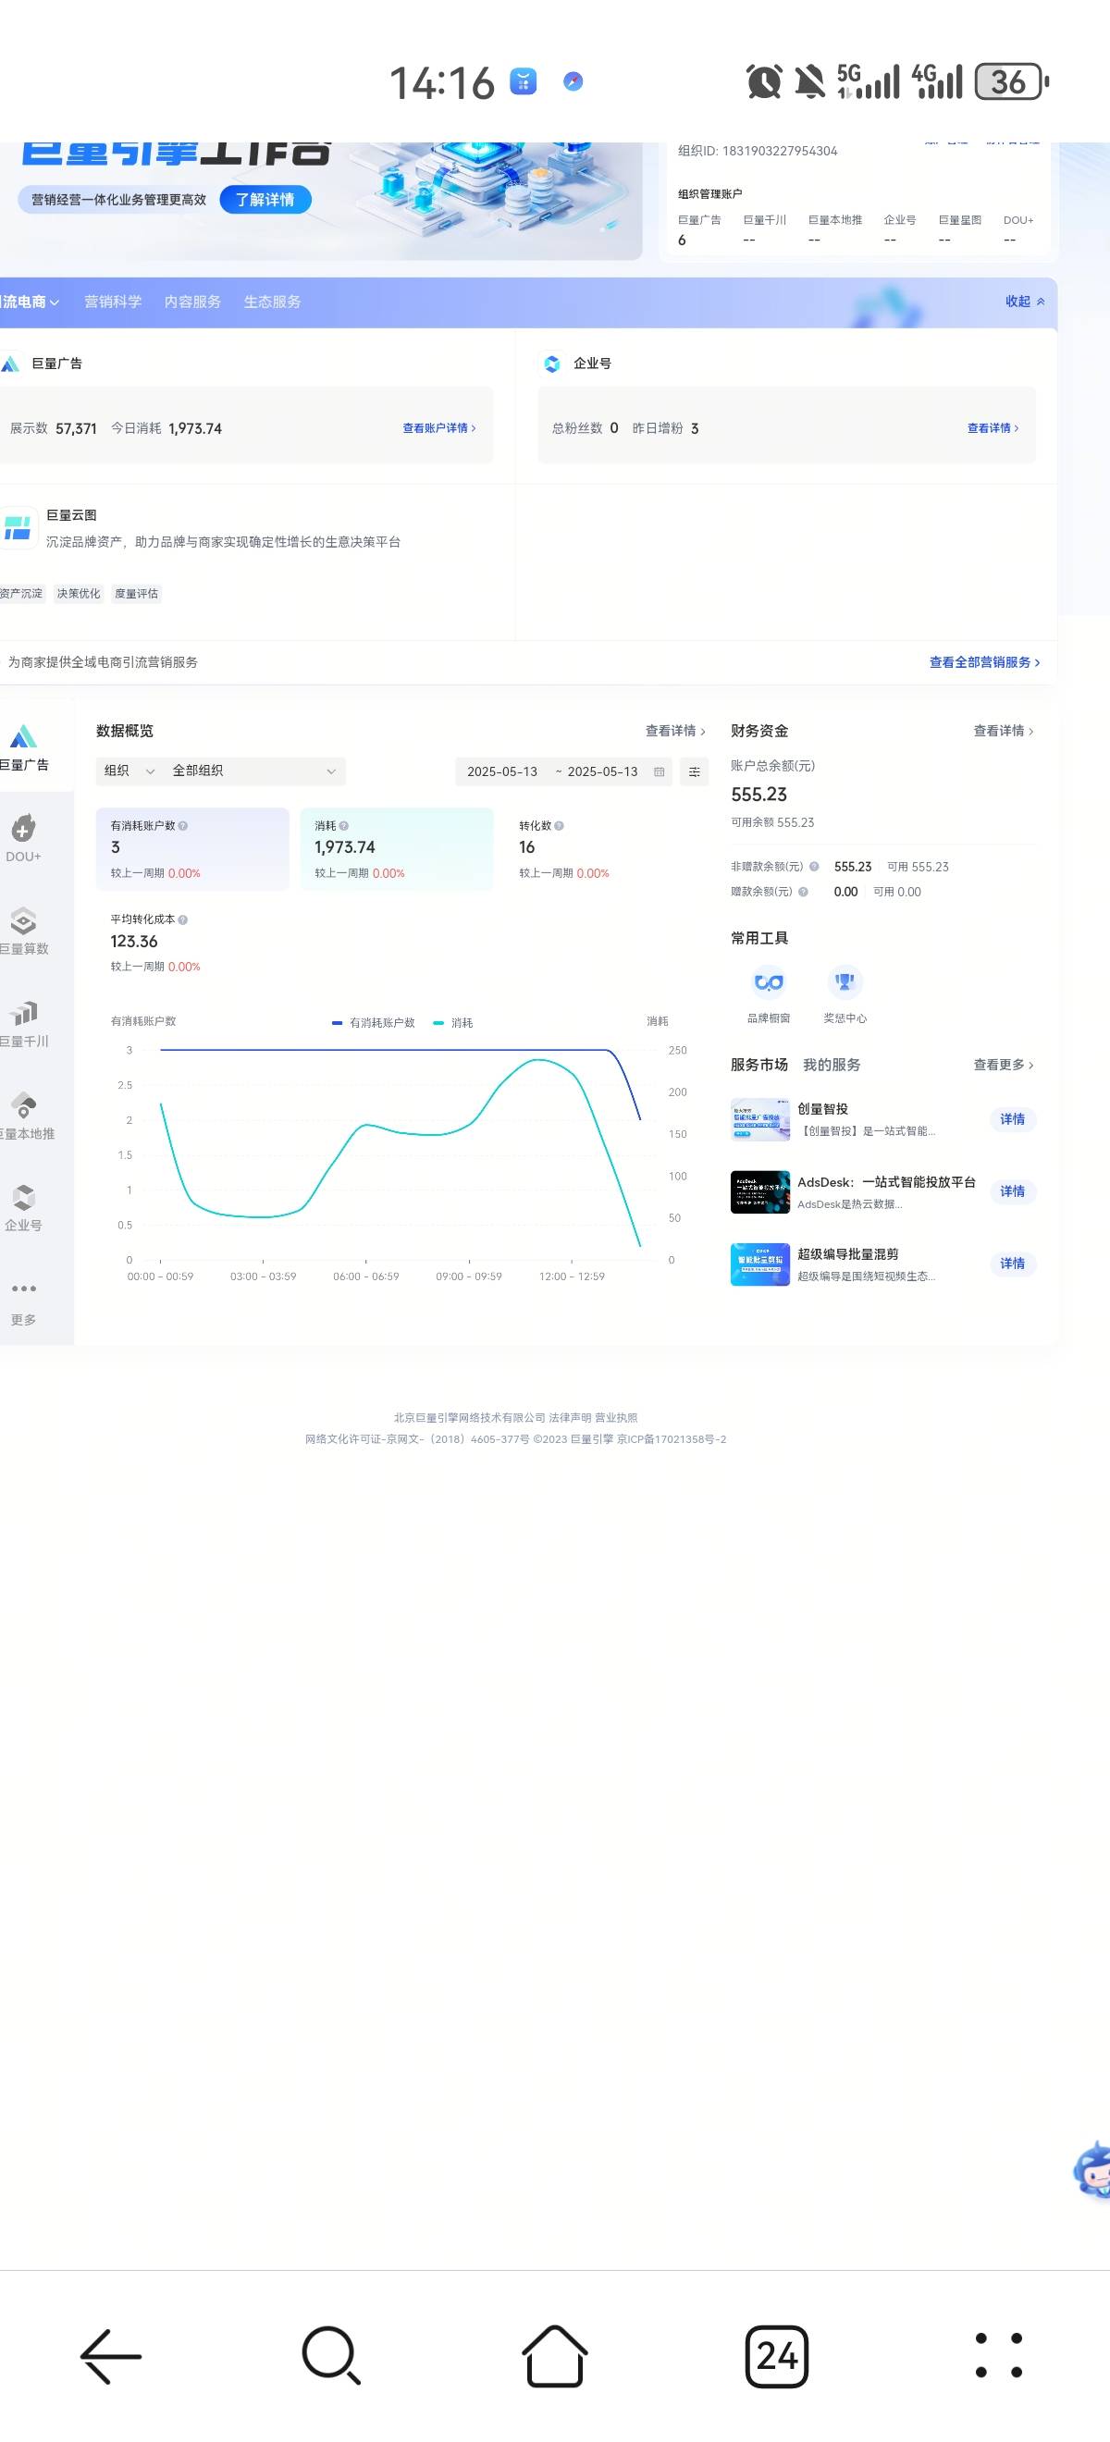Open 查看更多 in 服务市场
The width and height of the screenshot is (1110, 2442).
[x=1003, y=1065]
